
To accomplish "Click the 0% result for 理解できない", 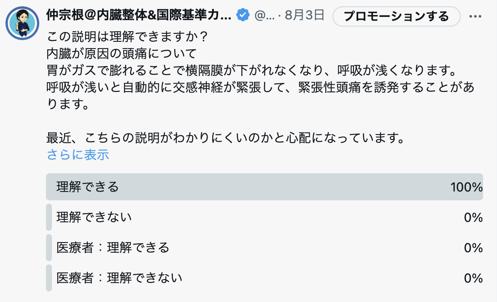I will pos(473,217).
